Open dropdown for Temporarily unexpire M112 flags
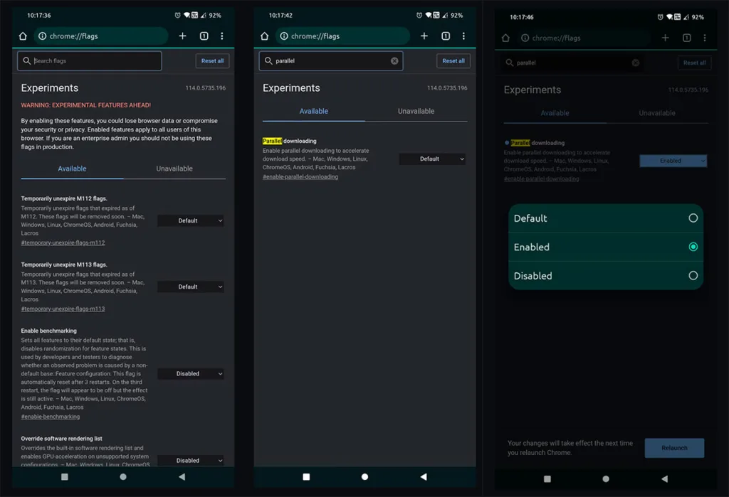The height and width of the screenshot is (497, 729). click(191, 220)
